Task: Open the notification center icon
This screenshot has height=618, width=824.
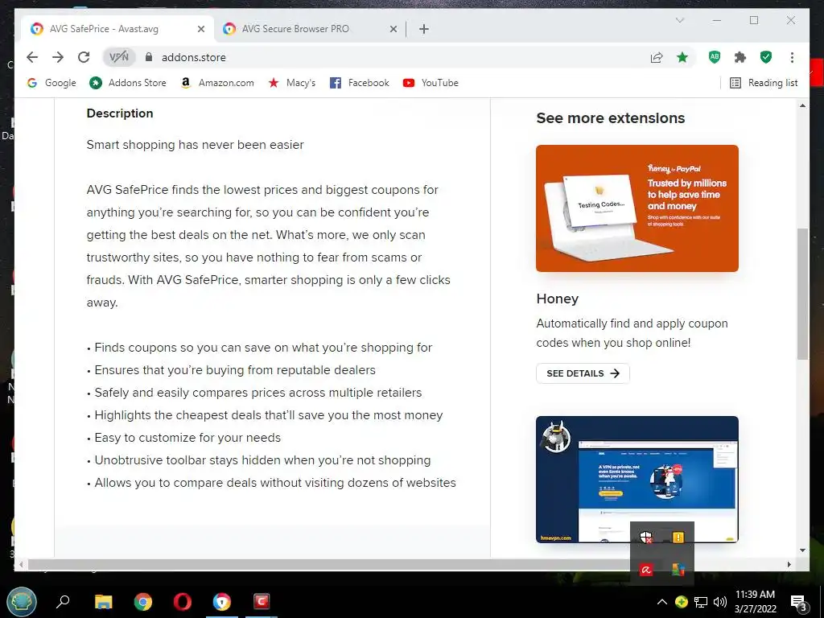Action: click(x=798, y=602)
